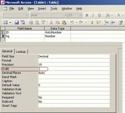Image resolution: width=125 pixels, height=113 pixels.
Task: Click the Cut scissors icon
Action: [51, 22]
